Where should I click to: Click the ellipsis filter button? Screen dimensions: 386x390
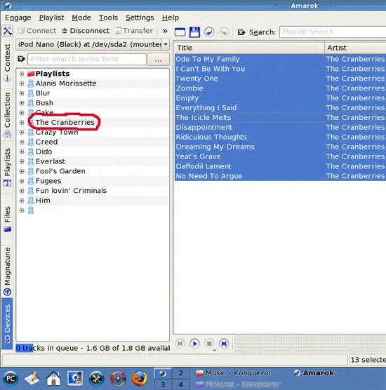159,60
